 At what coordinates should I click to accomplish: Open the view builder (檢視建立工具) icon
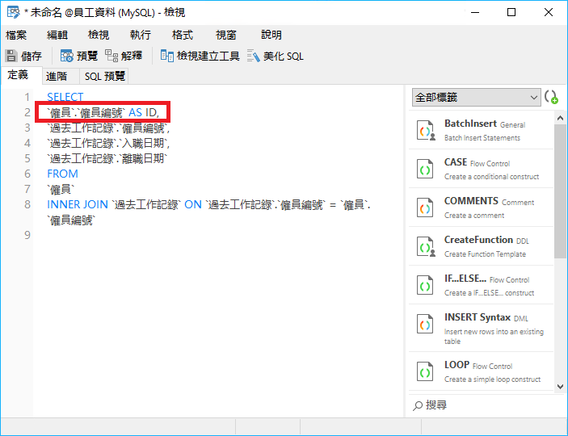167,56
